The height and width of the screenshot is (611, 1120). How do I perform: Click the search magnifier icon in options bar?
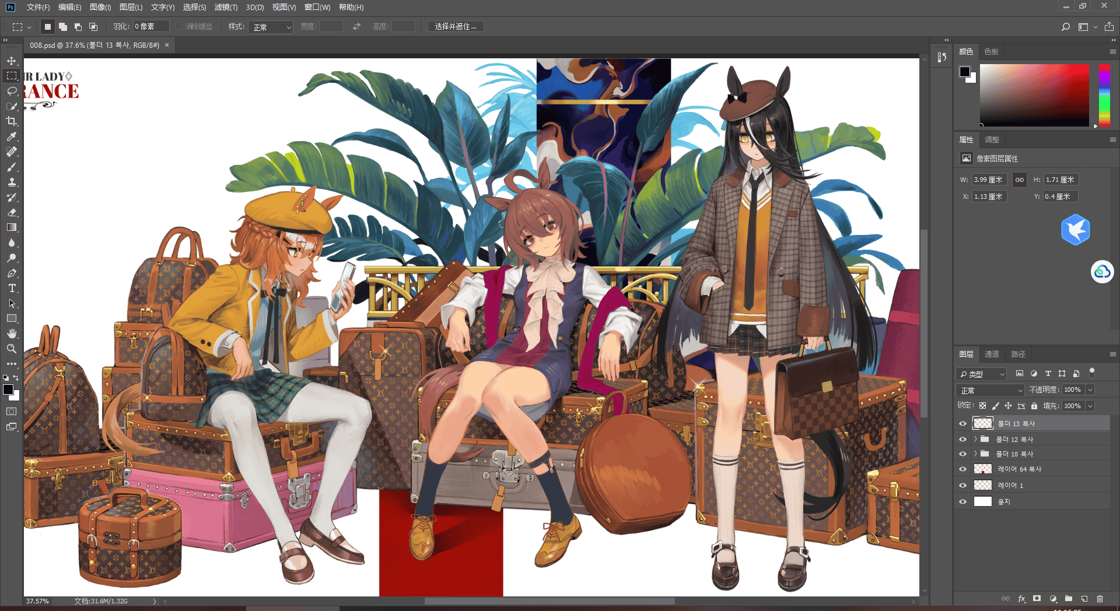click(x=1066, y=27)
